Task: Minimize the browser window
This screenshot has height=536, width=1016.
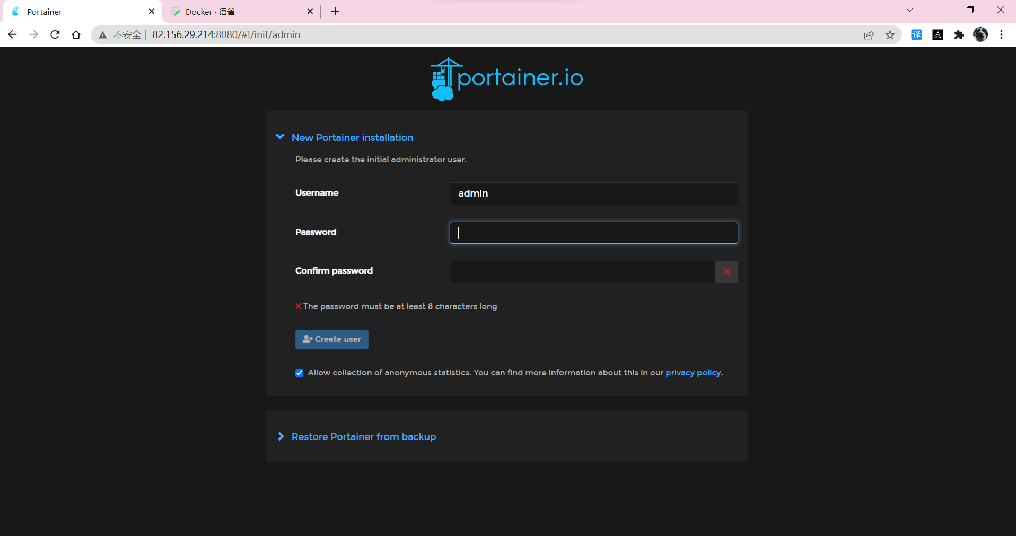Action: tap(940, 10)
